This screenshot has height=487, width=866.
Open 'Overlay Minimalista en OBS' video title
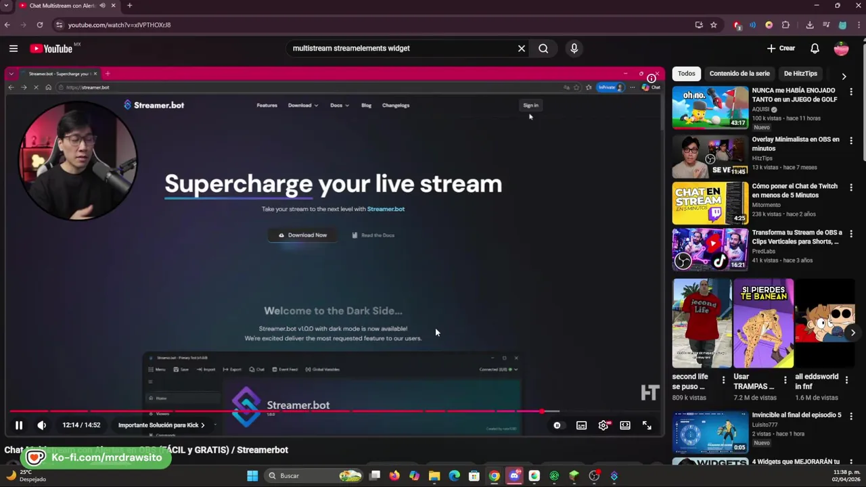[x=796, y=143]
